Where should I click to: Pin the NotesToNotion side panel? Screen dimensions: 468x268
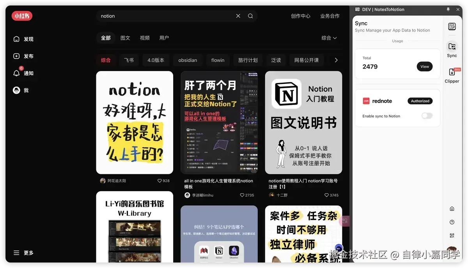(448, 9)
